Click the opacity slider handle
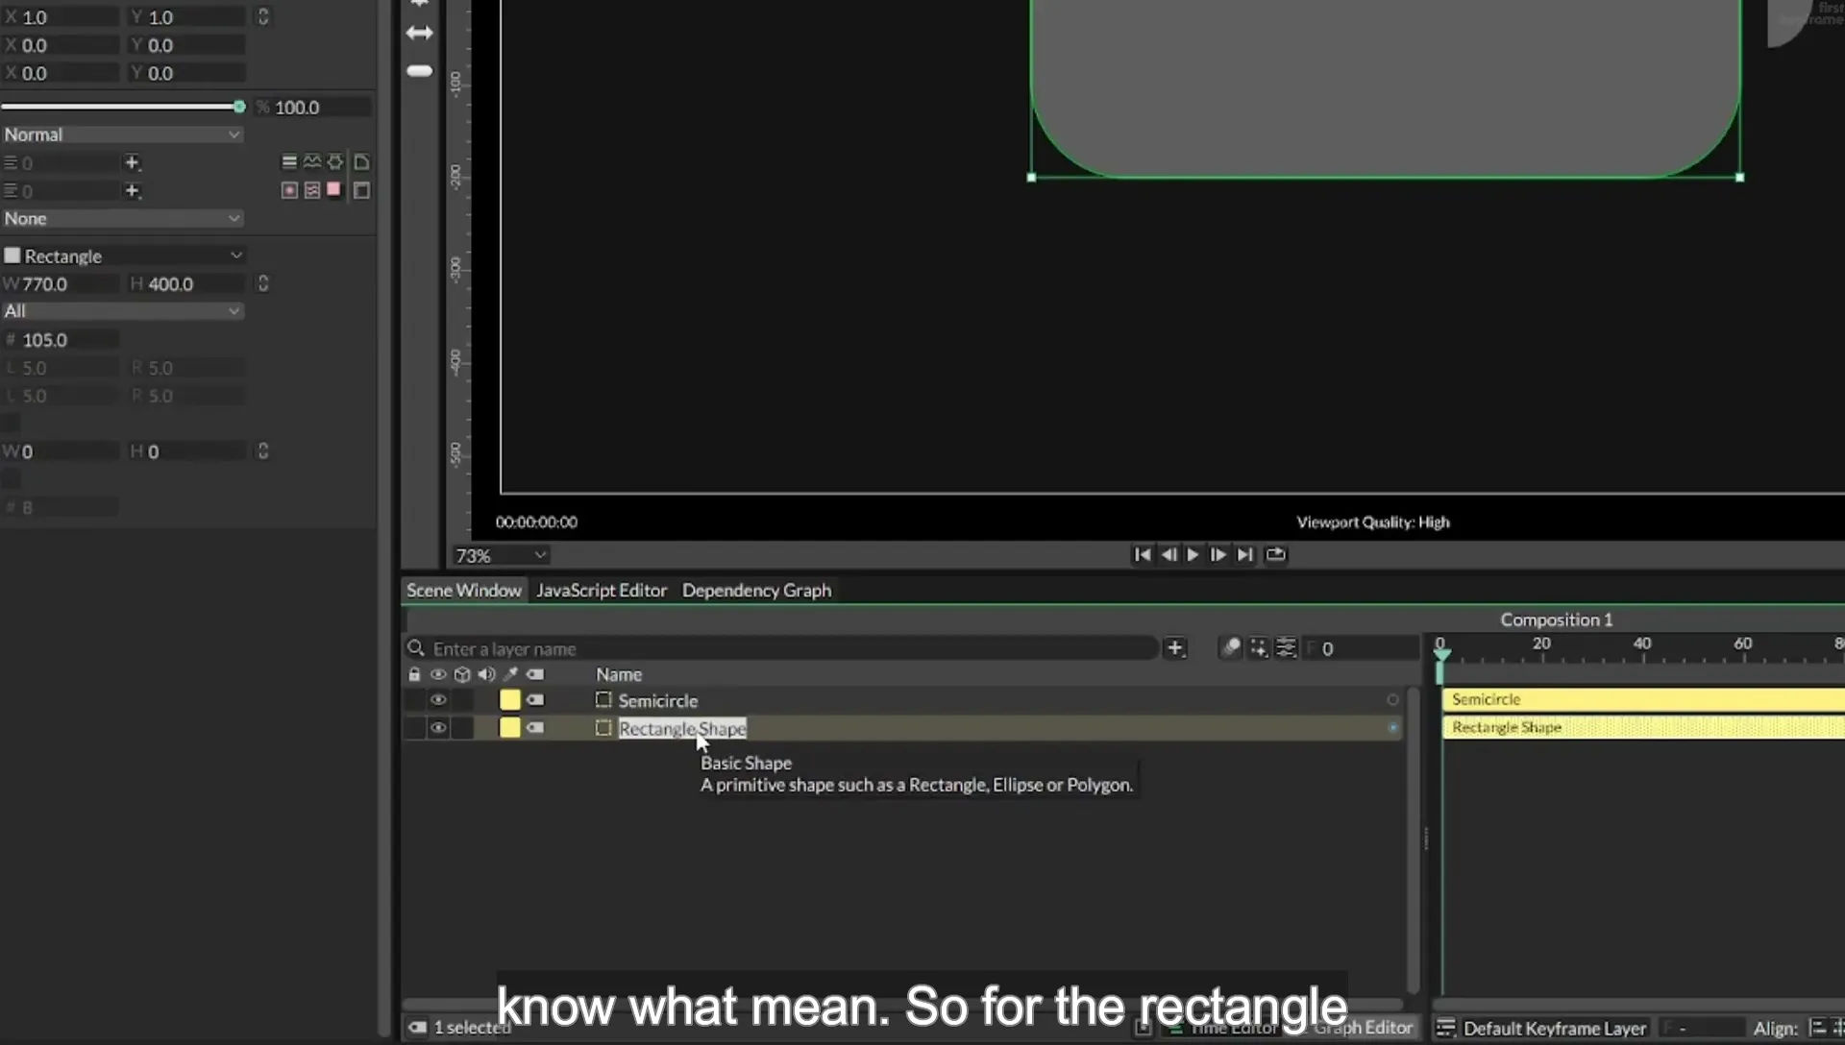 tap(239, 107)
